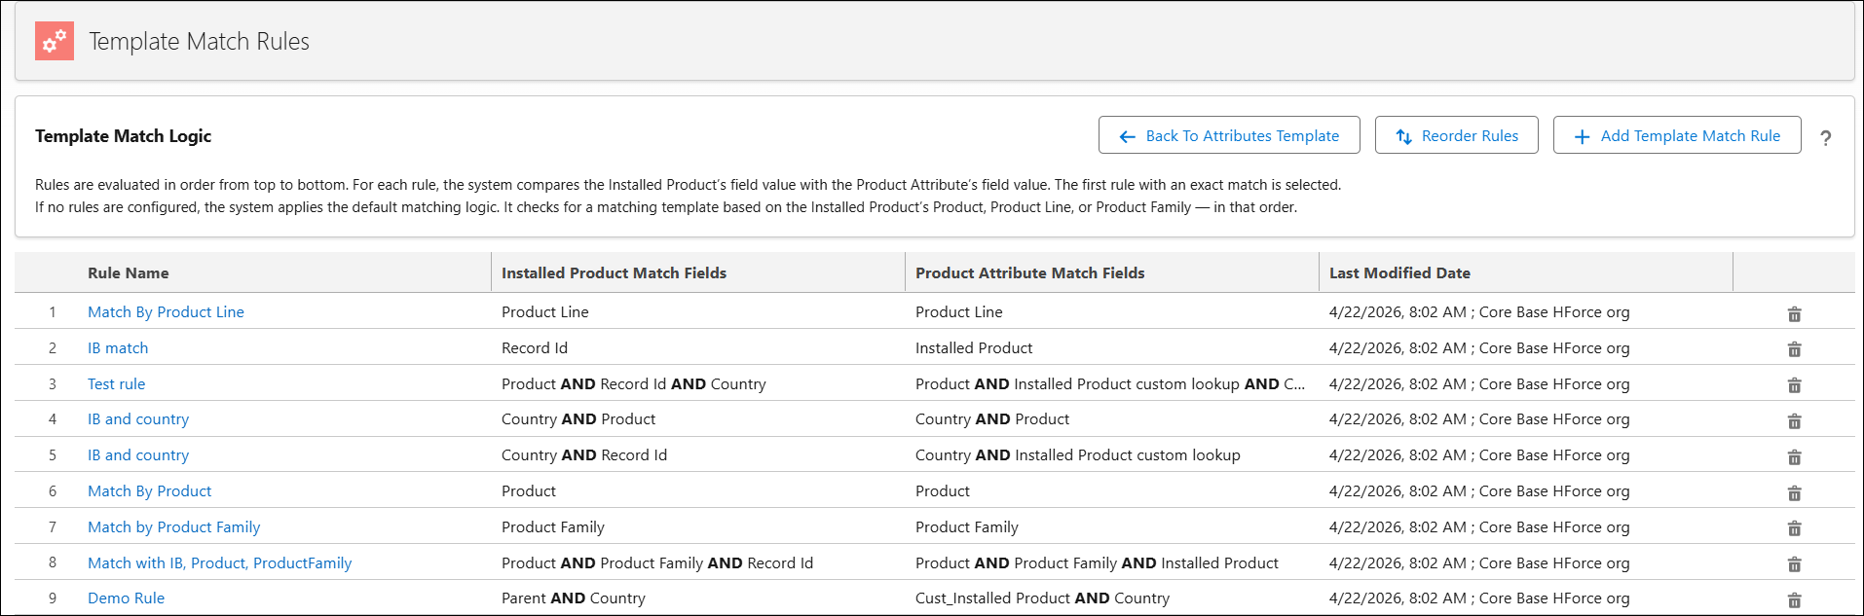Viewport: 1864px width, 616px height.
Task: Click Product AND Product Family AND Installed Product cell
Action: point(1097,562)
